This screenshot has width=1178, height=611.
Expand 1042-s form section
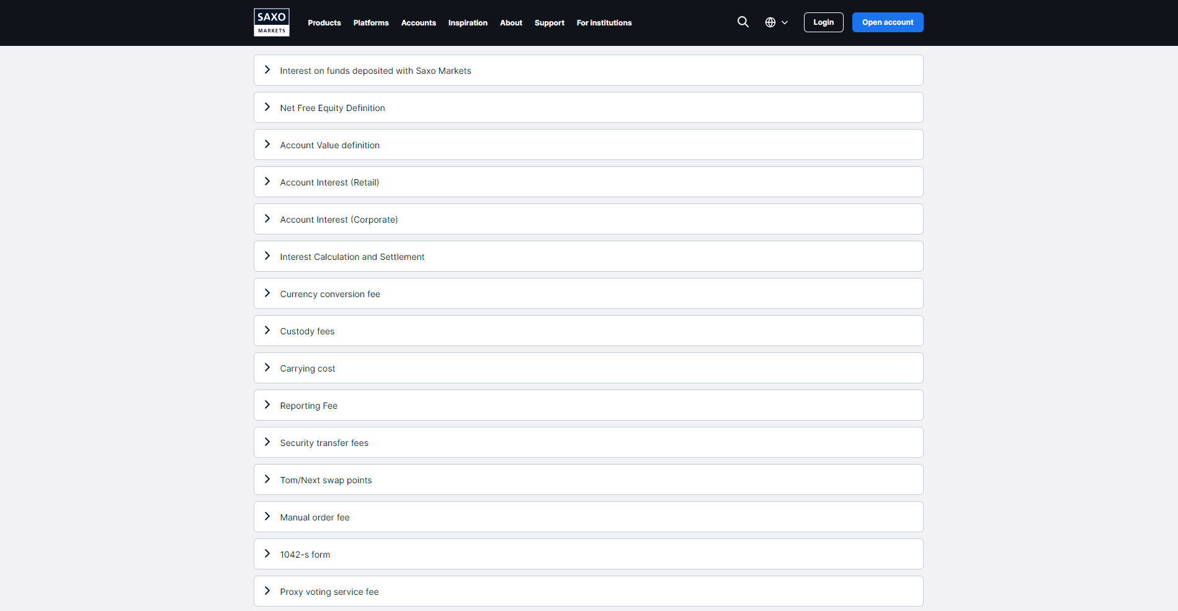[588, 554]
